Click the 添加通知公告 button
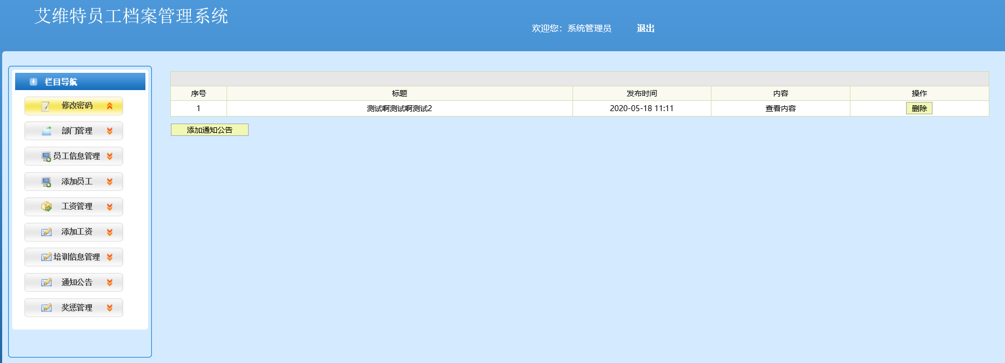 point(210,130)
